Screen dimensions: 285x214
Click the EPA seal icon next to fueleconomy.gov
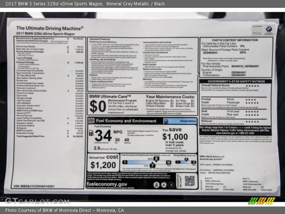156,185
